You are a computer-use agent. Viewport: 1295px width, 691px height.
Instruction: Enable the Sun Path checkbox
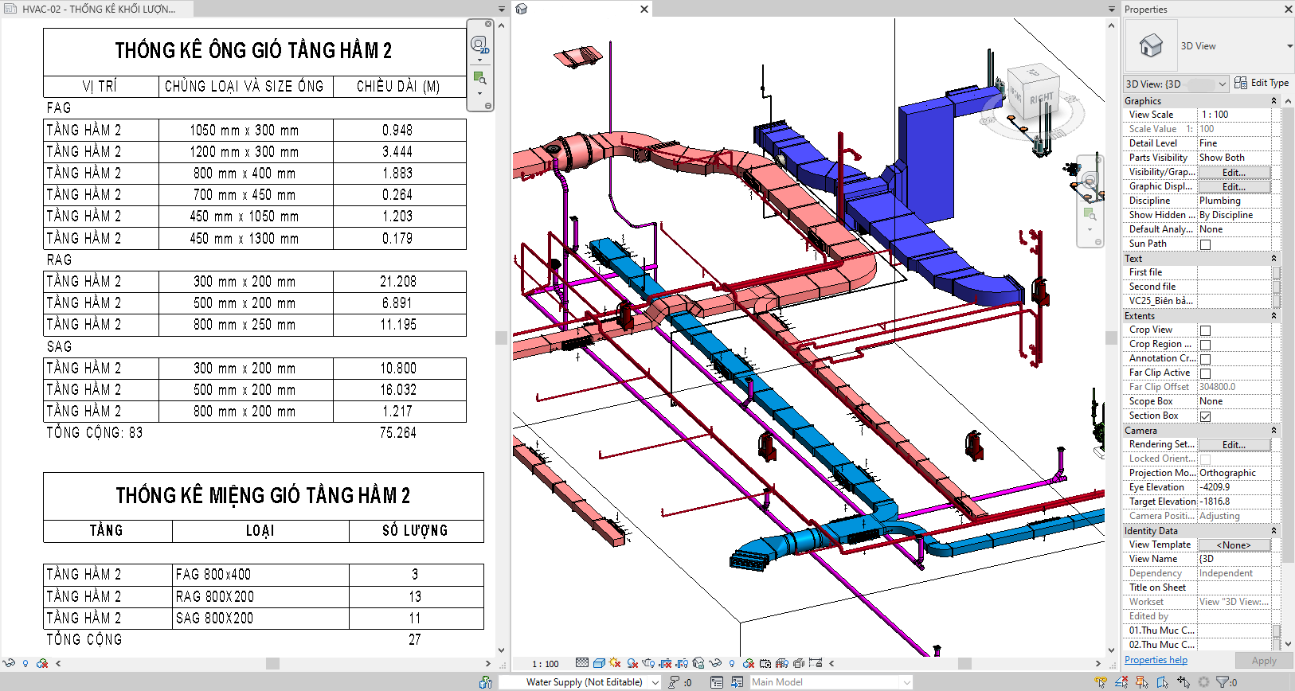pyautogui.click(x=1205, y=244)
